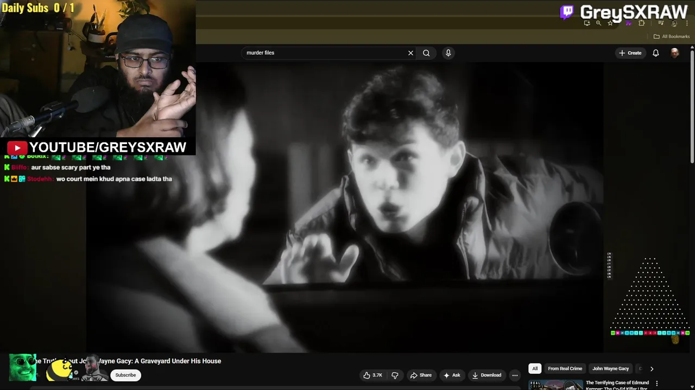
Task: Click the zoom magnifier icon in address bar
Action: pos(598,23)
